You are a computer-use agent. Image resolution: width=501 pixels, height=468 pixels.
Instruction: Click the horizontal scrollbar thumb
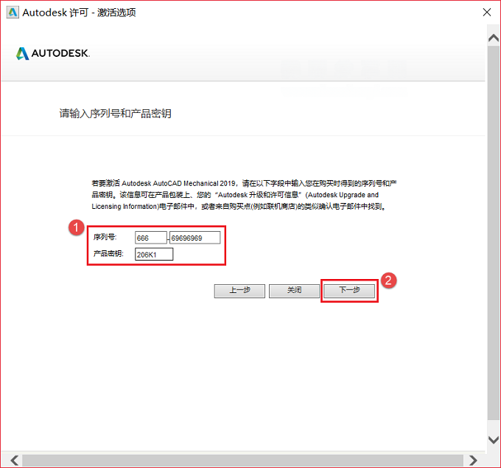click(x=243, y=461)
